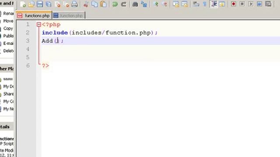Play back recorded macro icon
Image resolution: width=280 pixels, height=157 pixels.
pos(251,4)
